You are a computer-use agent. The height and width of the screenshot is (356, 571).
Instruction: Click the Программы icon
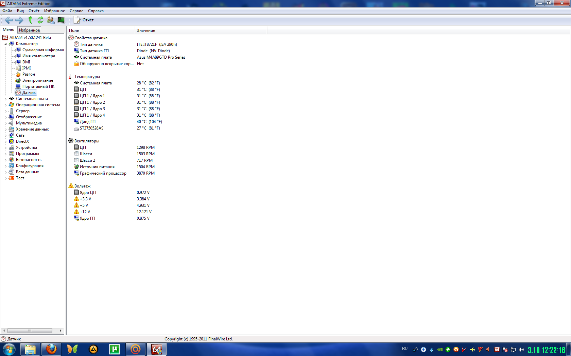tap(12, 154)
